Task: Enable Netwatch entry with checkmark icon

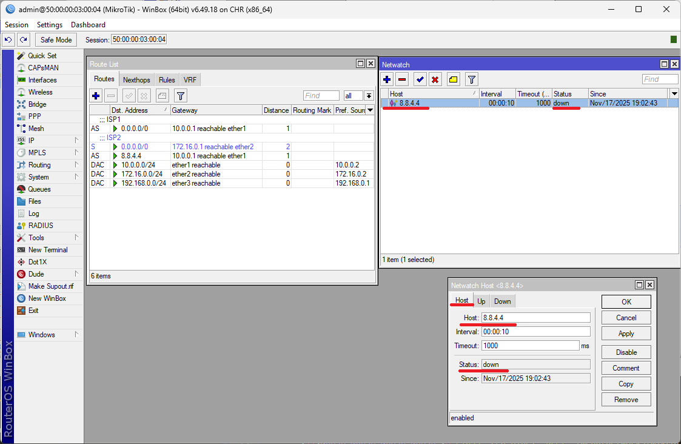Action: pyautogui.click(x=420, y=79)
